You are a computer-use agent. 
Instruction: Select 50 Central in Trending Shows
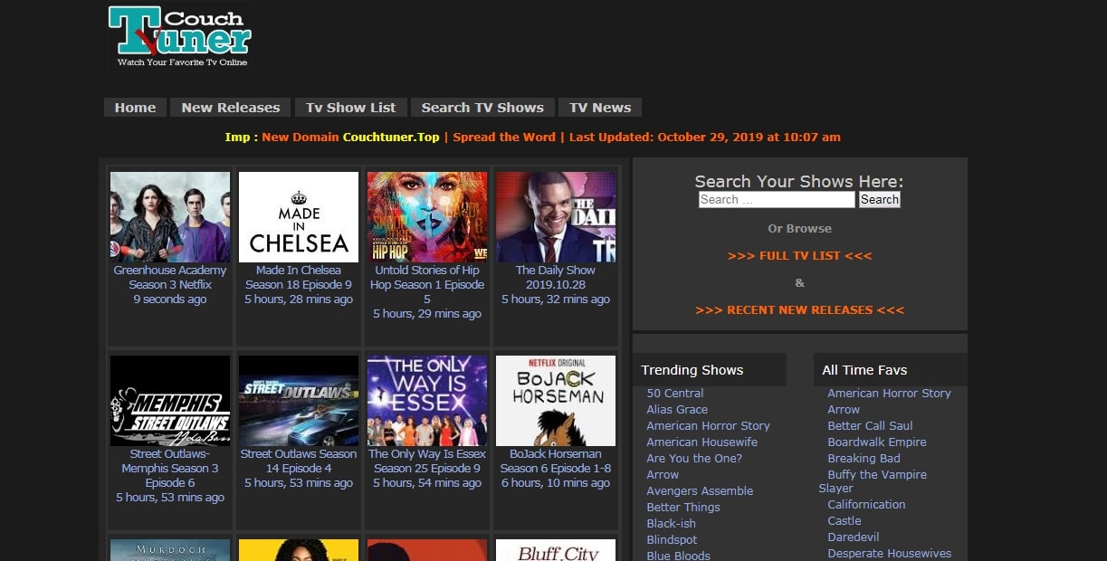coord(675,394)
